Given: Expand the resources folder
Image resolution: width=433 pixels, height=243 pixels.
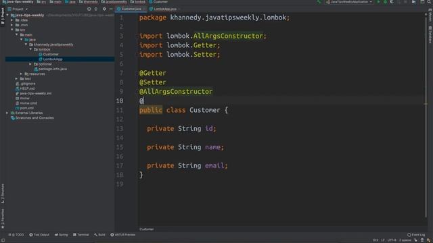Looking at the screenshot, I should tap(21, 74).
